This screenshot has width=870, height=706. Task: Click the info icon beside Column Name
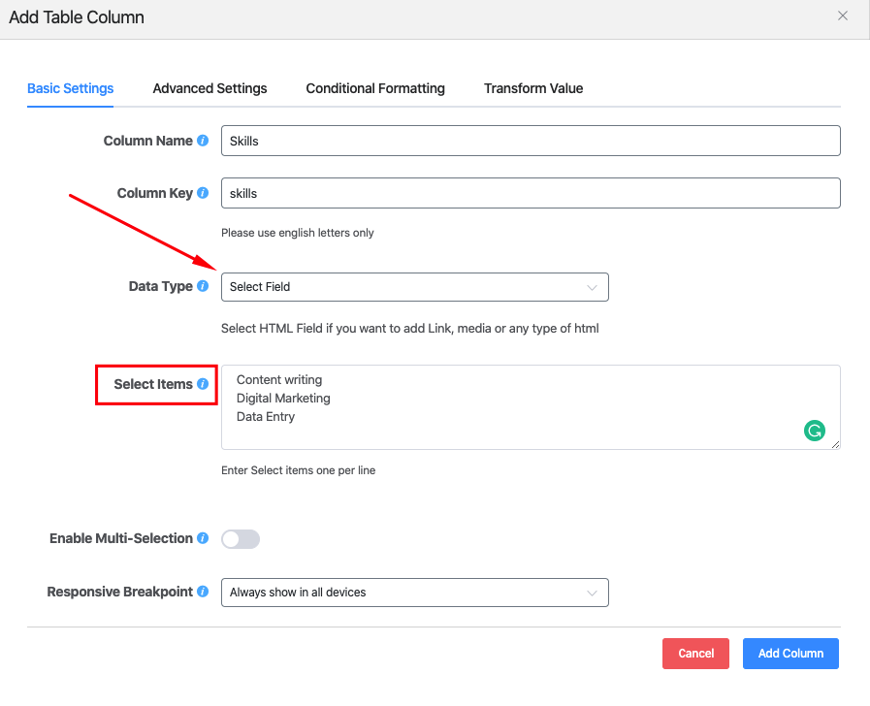tap(203, 141)
